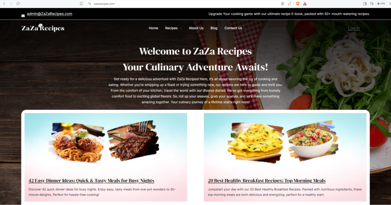Click the browser back arrow
Screen dimensions: 391x205
coord(4,4)
